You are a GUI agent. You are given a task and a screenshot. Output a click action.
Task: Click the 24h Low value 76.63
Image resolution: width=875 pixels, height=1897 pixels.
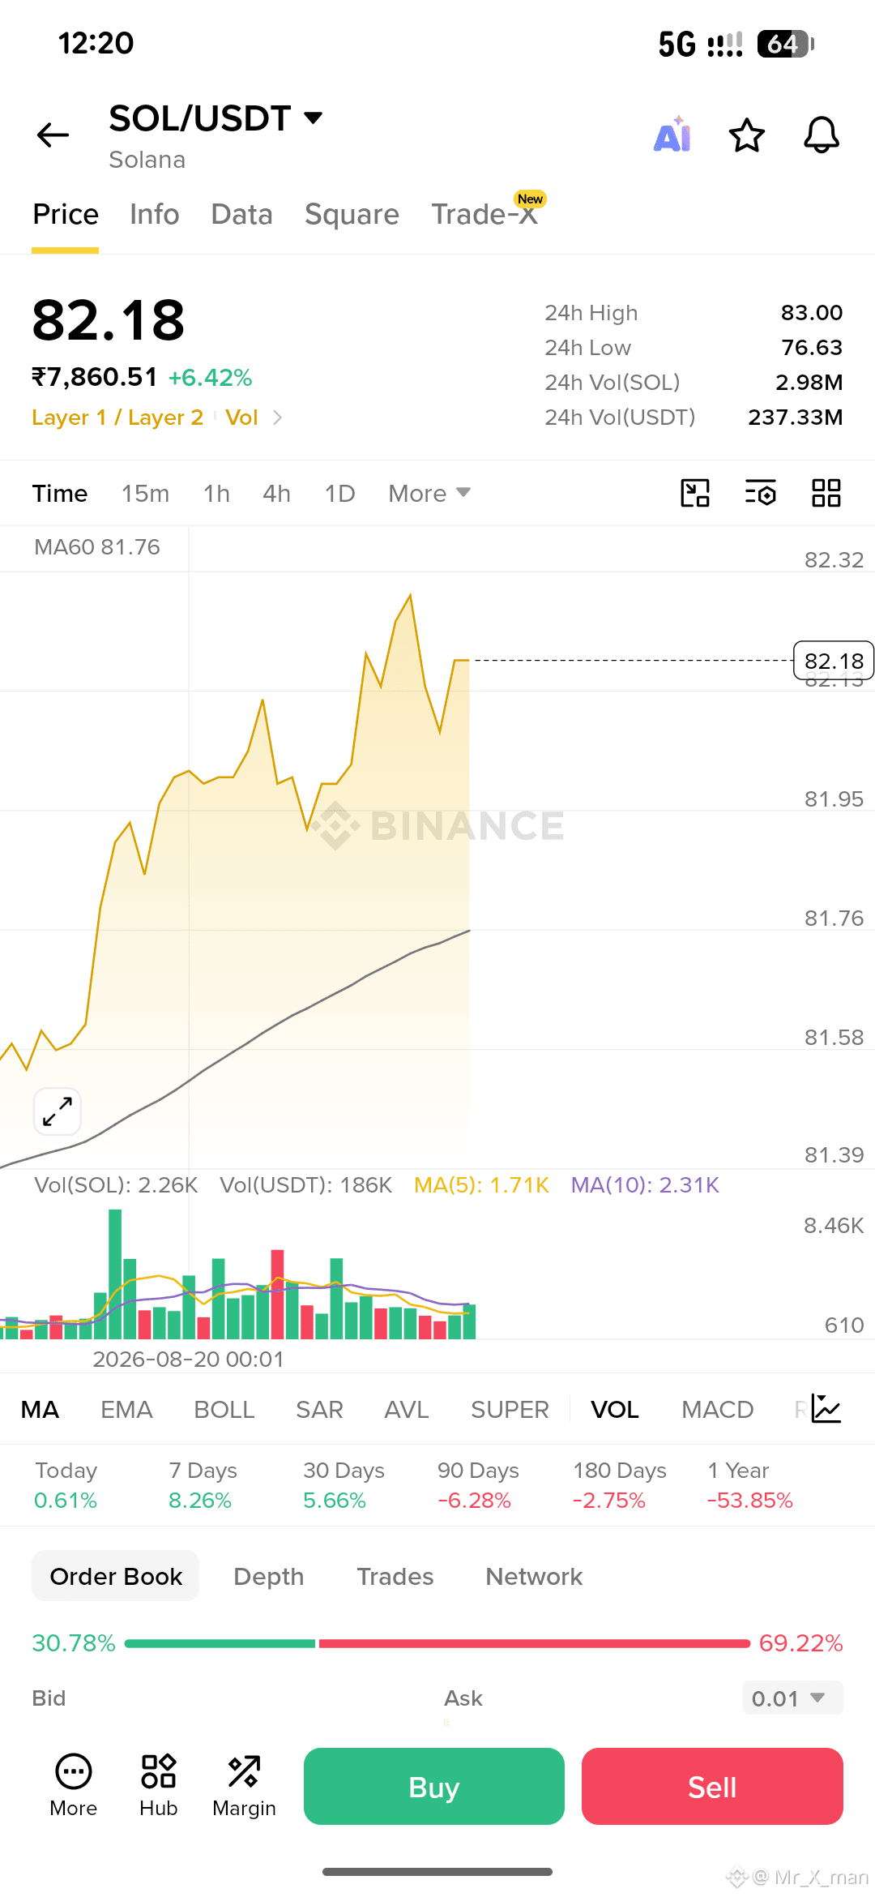(812, 348)
